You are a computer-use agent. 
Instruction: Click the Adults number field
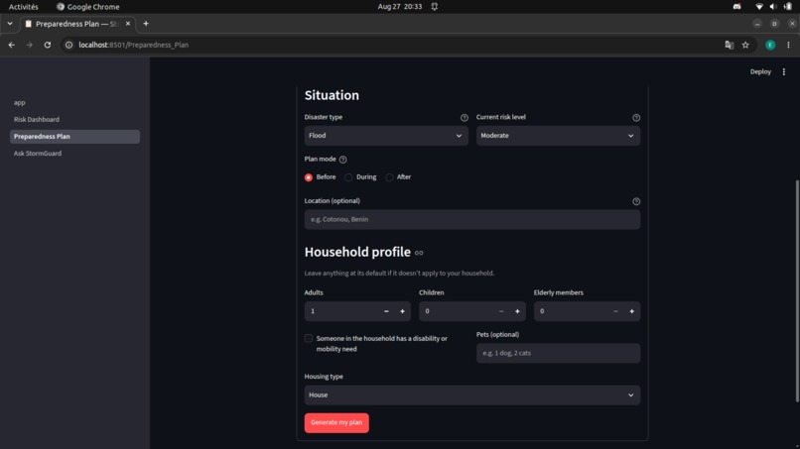[x=341, y=311]
